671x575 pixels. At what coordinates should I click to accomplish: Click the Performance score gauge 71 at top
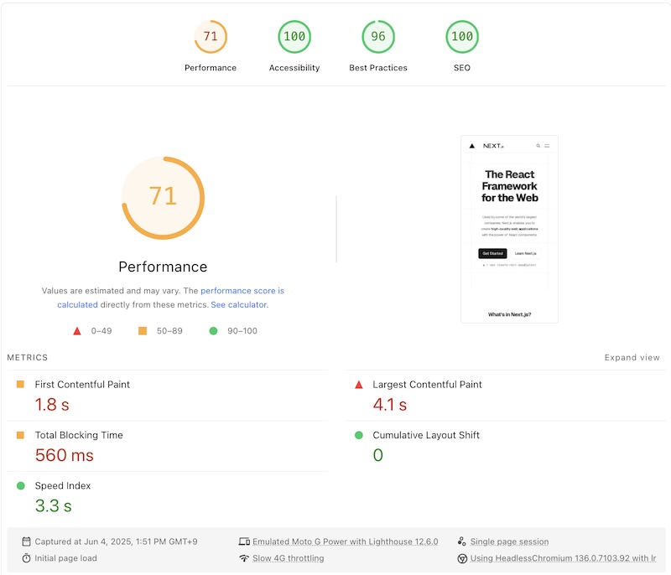pos(211,37)
